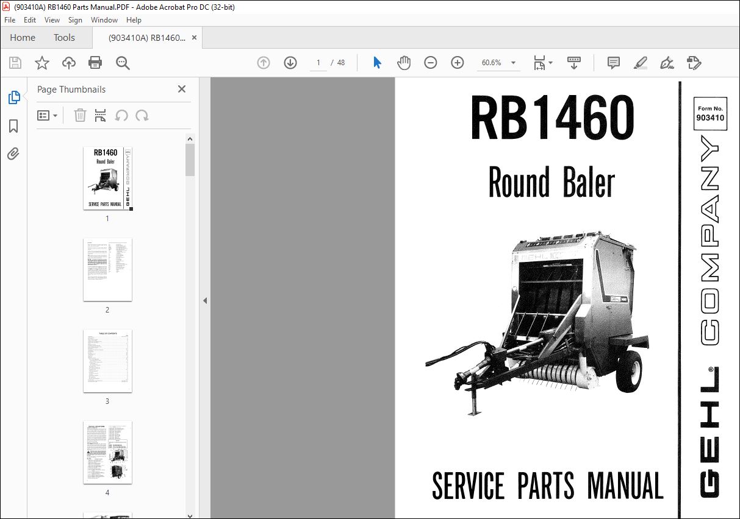The width and height of the screenshot is (740, 519).
Task: Close the Page Thumbnails panel
Action: point(181,89)
